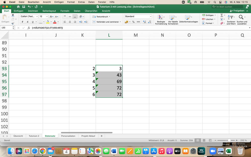The height and width of the screenshot is (157, 251).
Task: Cut selection with the scissors icon
Action: (13, 15)
